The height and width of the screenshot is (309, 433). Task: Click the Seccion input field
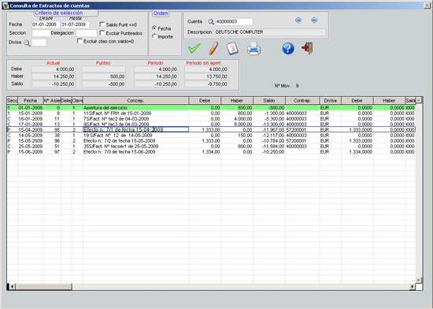tap(41, 33)
